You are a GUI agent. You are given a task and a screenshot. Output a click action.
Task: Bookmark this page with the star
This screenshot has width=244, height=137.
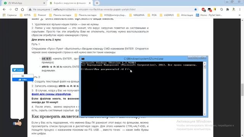pyautogui.click(x=196, y=10)
